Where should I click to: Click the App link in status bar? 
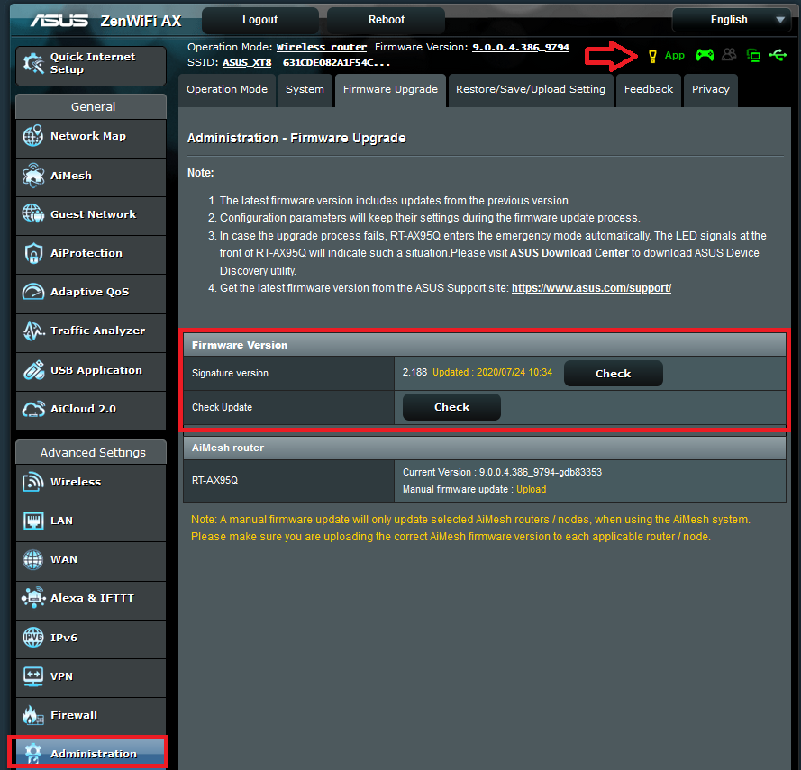674,55
